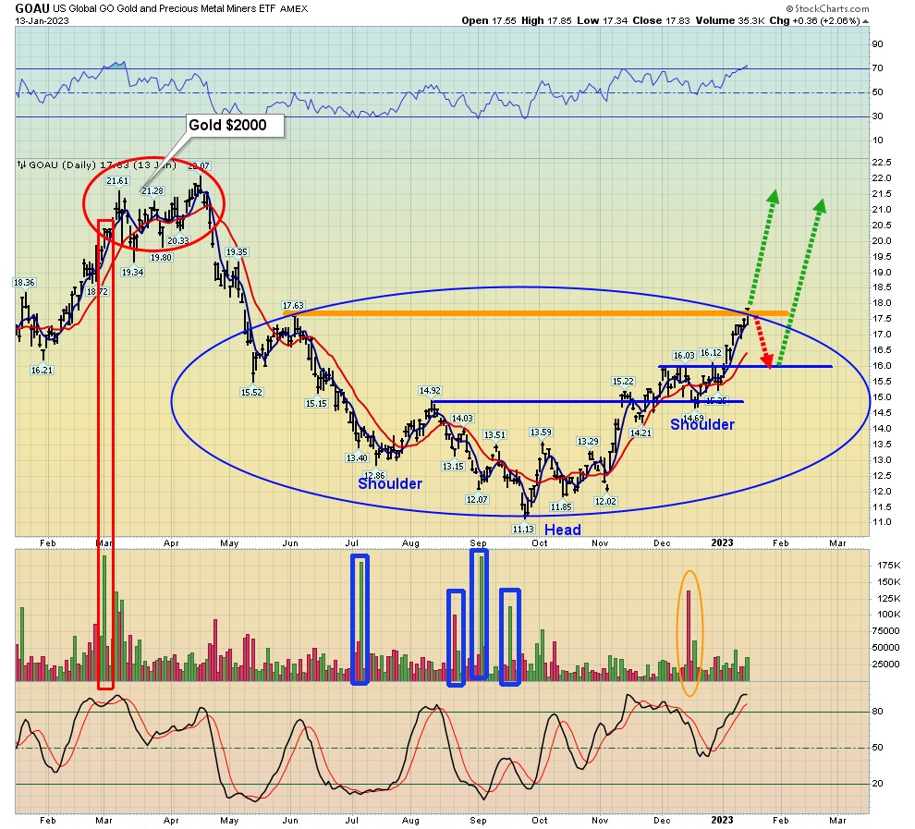915x829 pixels.
Task: Click the 20.33 price label
Action: click(x=178, y=241)
